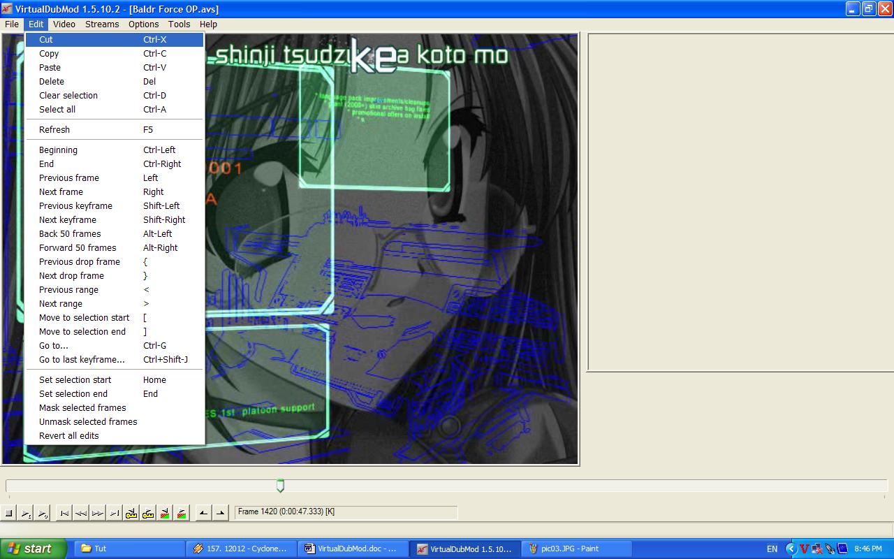Screen dimensions: 894x559
Task: Choose Go to... menu entry
Action: [x=115, y=346]
